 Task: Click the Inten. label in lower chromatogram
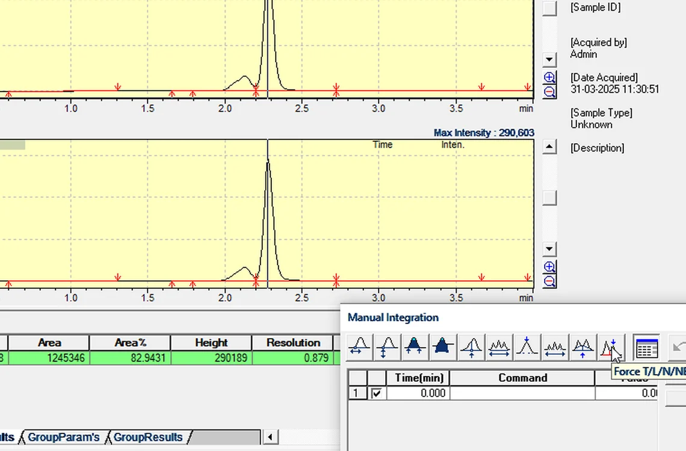coord(453,145)
